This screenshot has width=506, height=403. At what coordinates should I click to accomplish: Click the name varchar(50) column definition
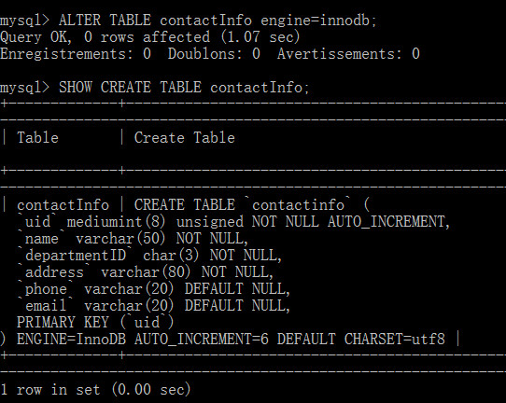click(133, 239)
